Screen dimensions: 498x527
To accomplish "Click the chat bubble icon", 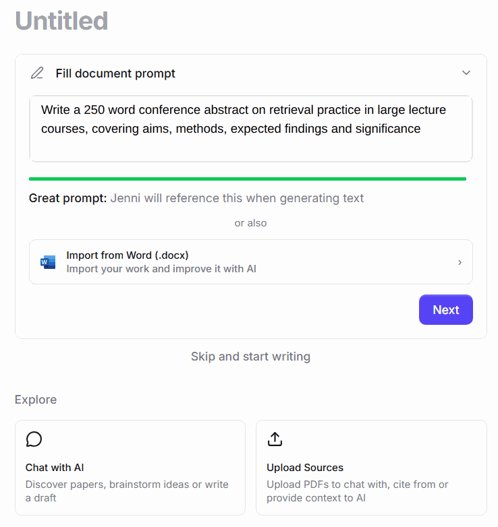I will click(x=34, y=439).
